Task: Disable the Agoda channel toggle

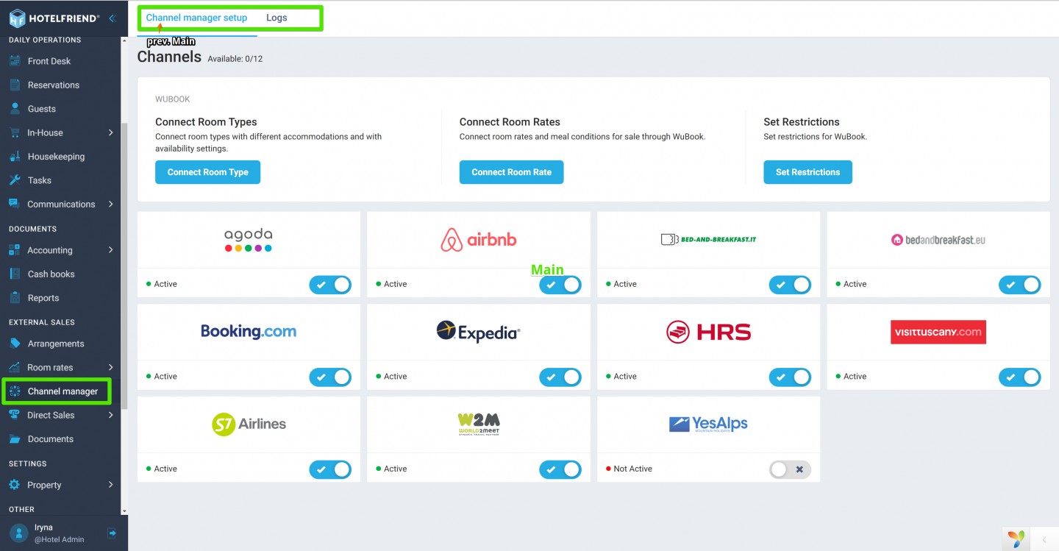Action: (330, 285)
